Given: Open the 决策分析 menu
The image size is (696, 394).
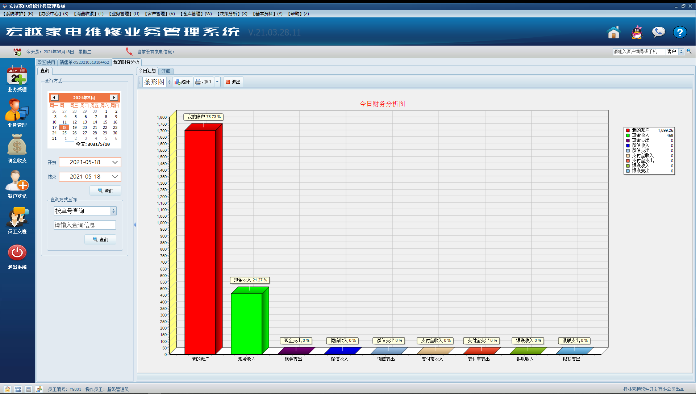Looking at the screenshot, I should (232, 14).
